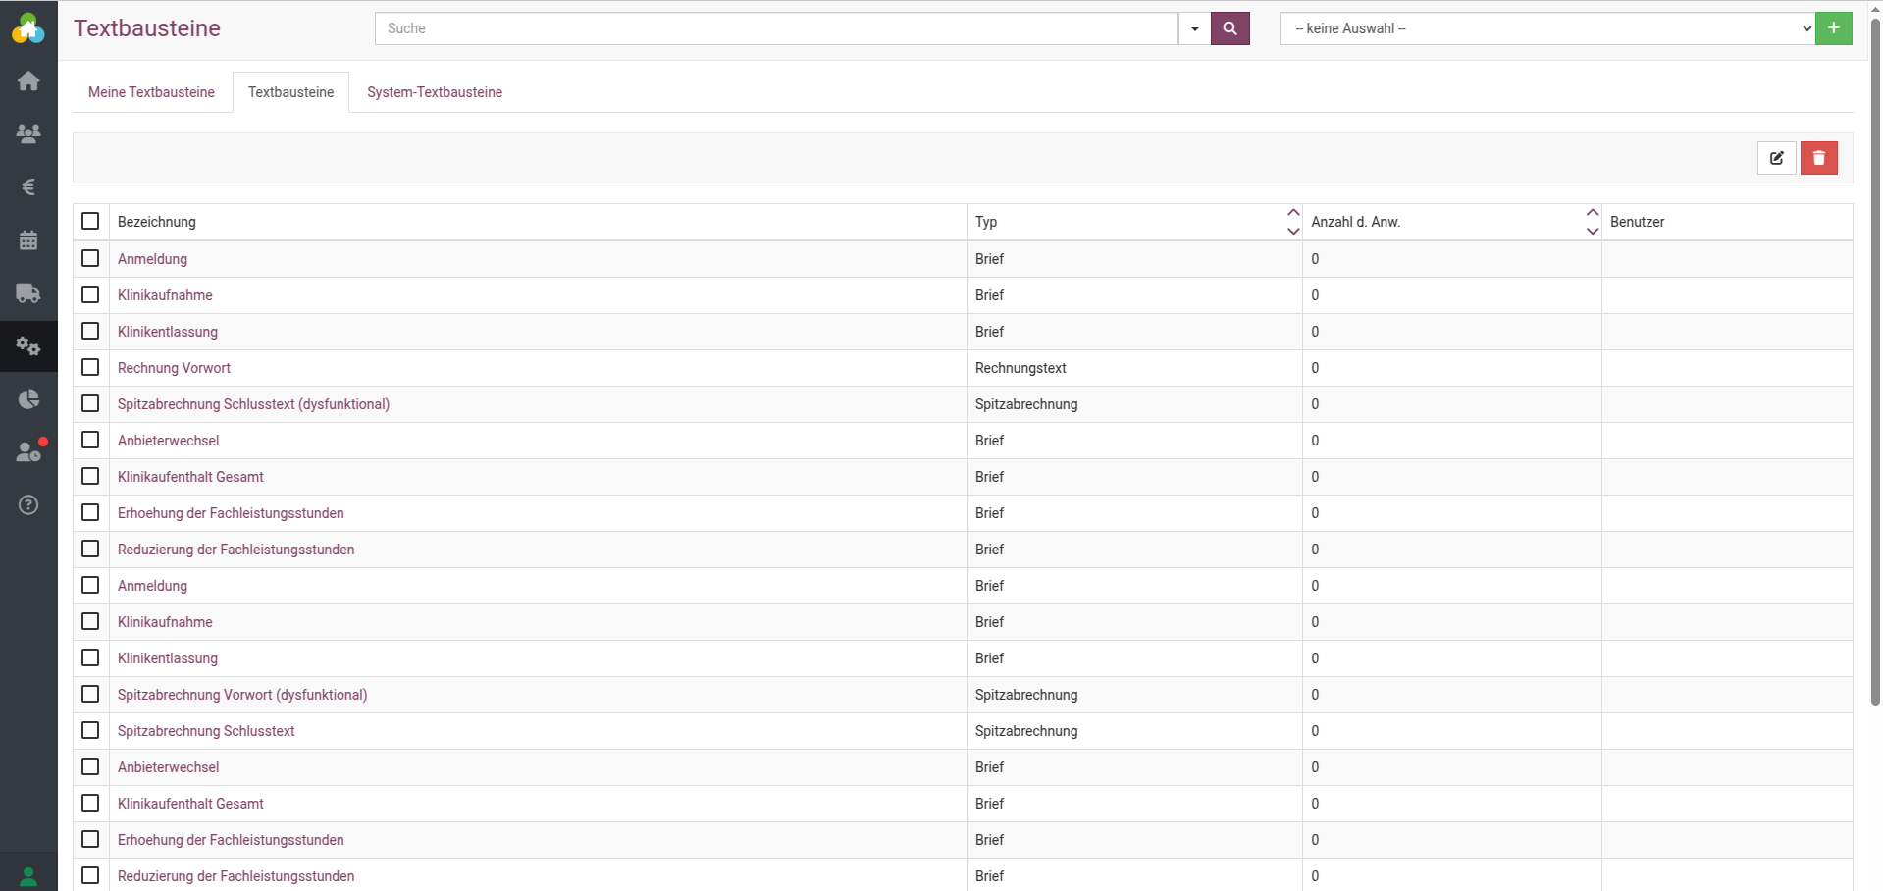Click the edit pencil icon button

tap(1776, 158)
